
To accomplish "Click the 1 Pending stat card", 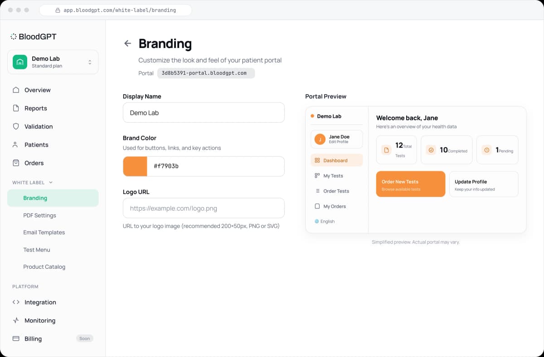I will coord(497,150).
